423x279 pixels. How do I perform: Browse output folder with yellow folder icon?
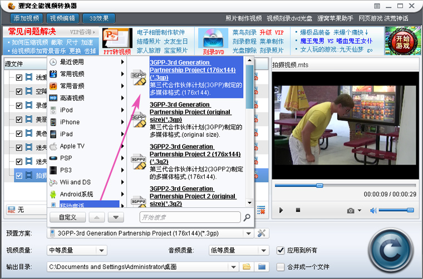point(247,267)
